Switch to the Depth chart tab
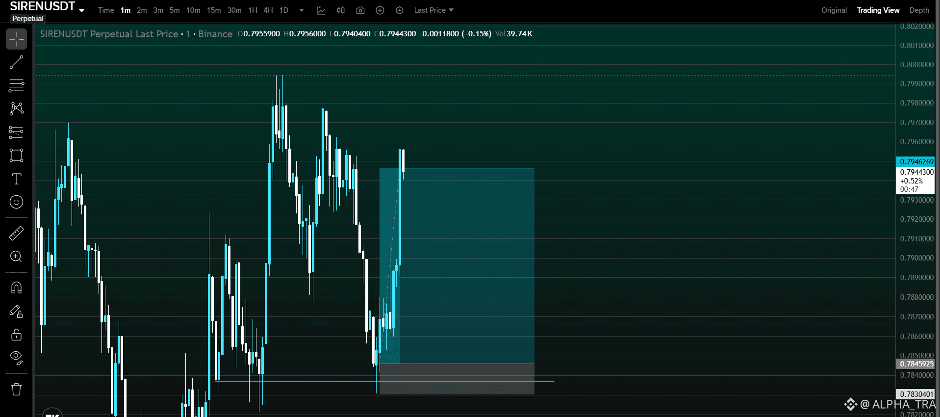The width and height of the screenshot is (940, 417). tap(919, 10)
